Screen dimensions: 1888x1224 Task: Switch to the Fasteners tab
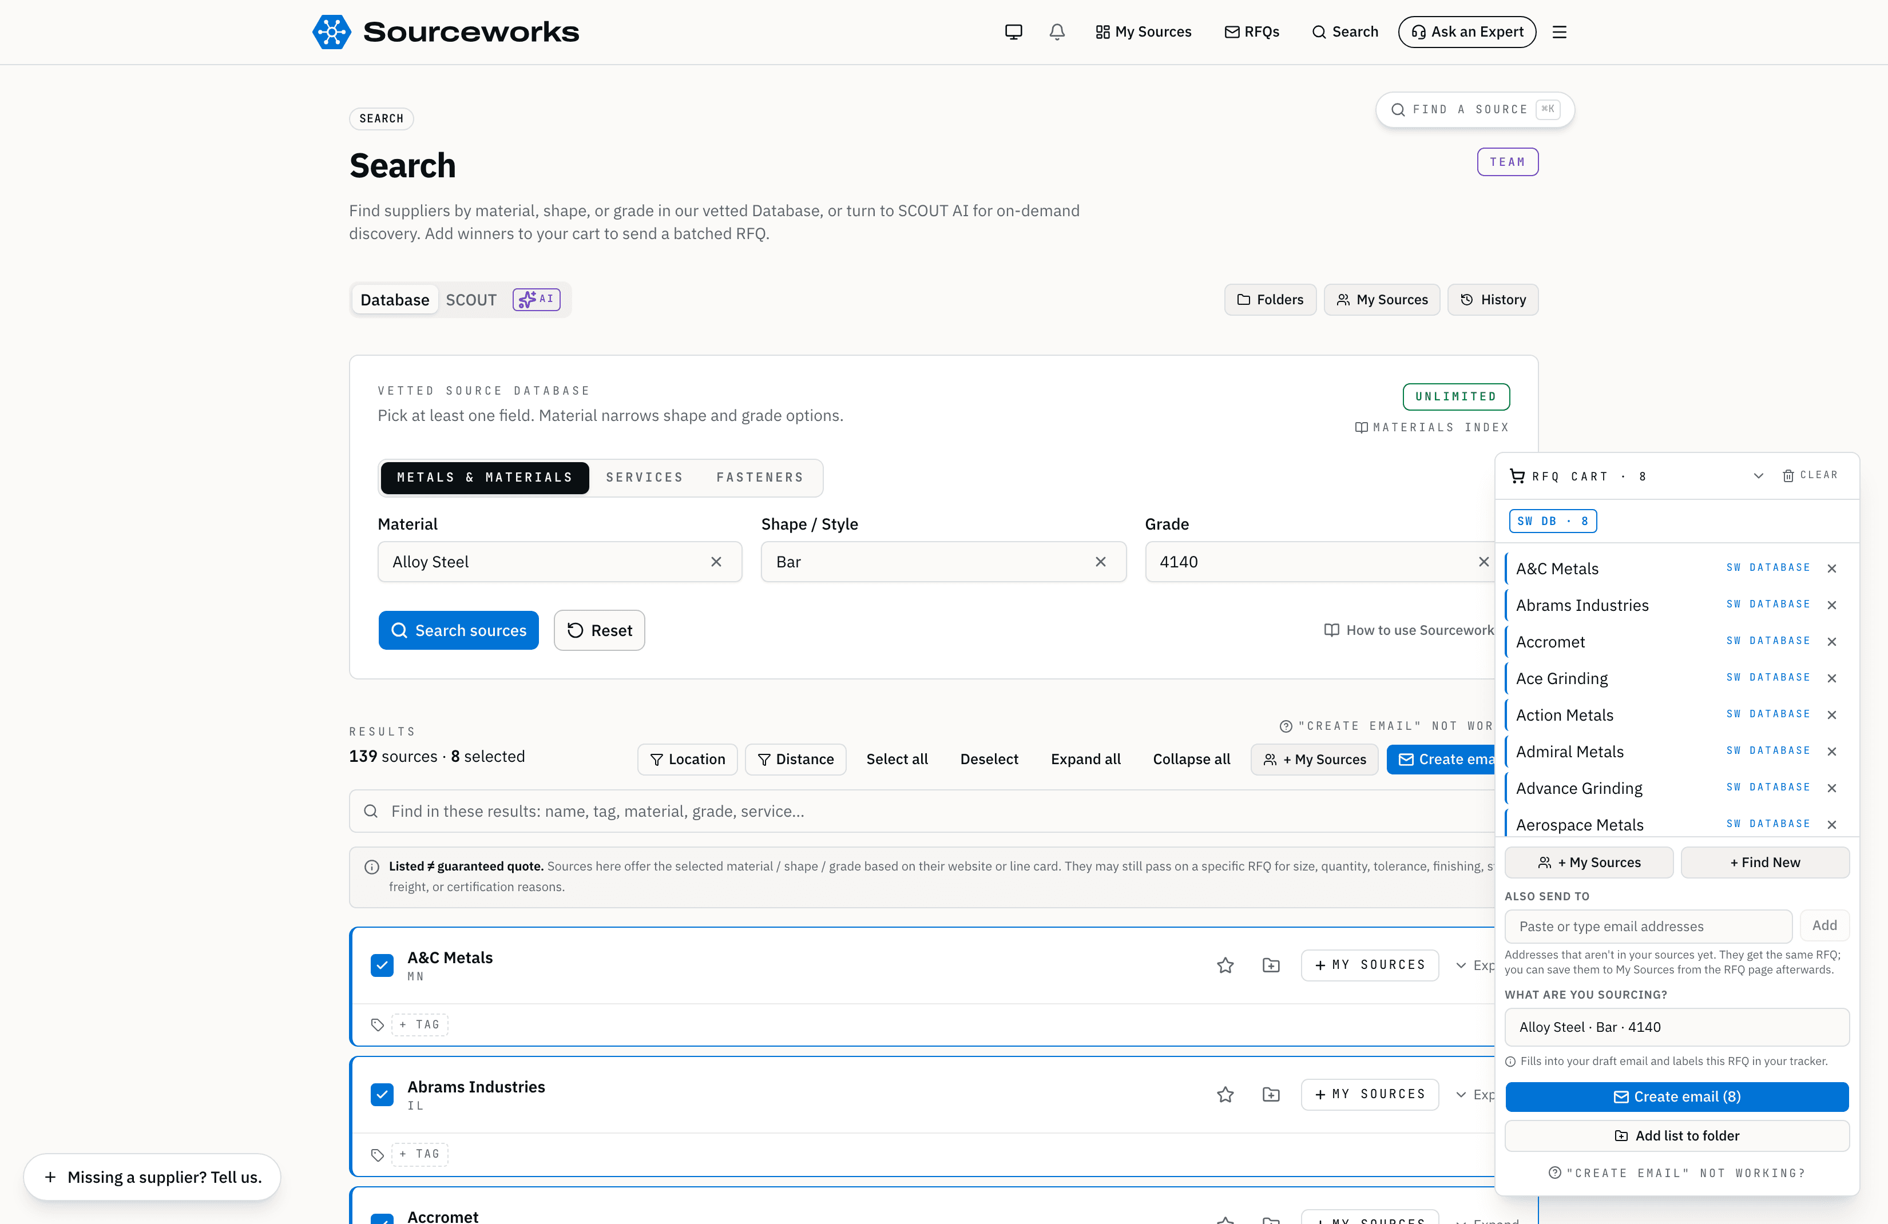pyautogui.click(x=759, y=478)
